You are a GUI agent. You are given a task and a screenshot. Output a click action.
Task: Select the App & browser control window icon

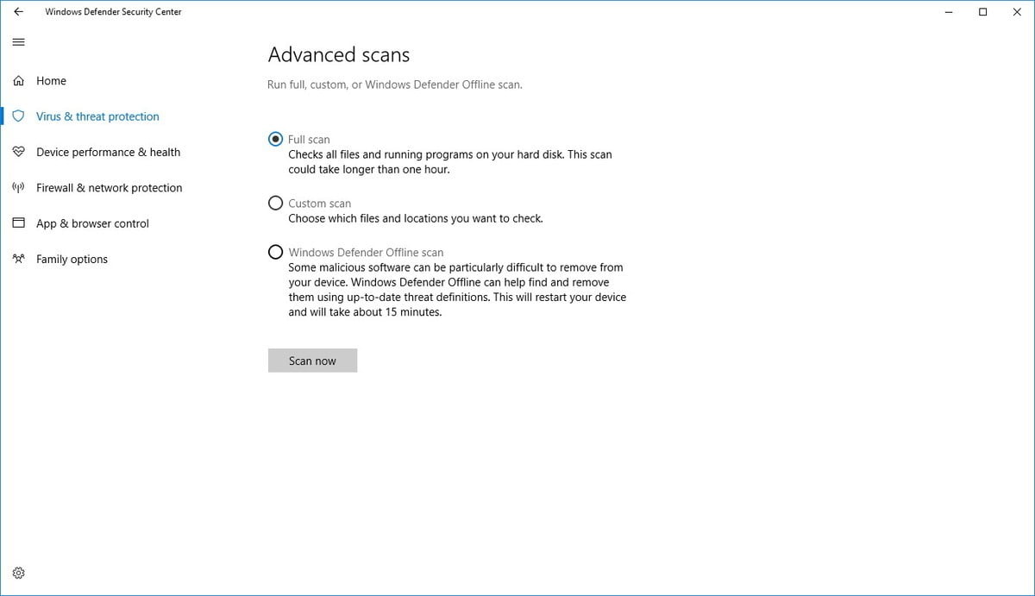(x=18, y=223)
